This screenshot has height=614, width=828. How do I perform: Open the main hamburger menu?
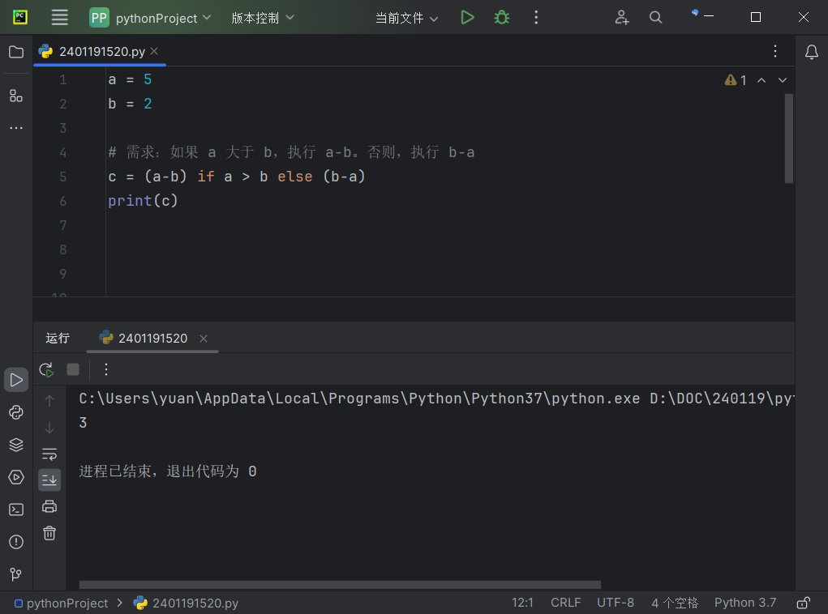pos(60,17)
